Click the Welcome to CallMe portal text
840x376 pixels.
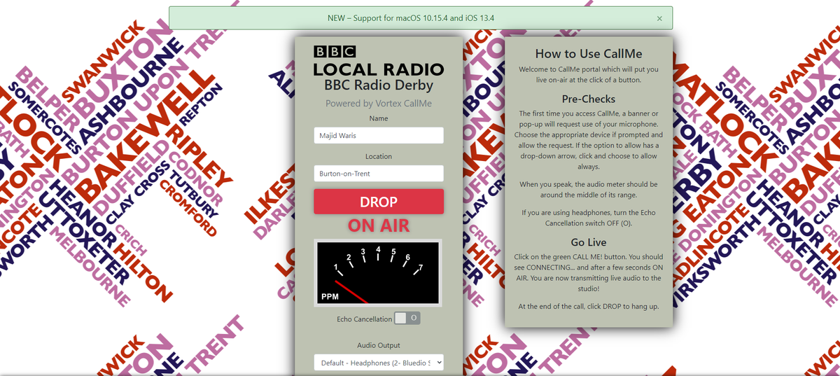(x=589, y=75)
